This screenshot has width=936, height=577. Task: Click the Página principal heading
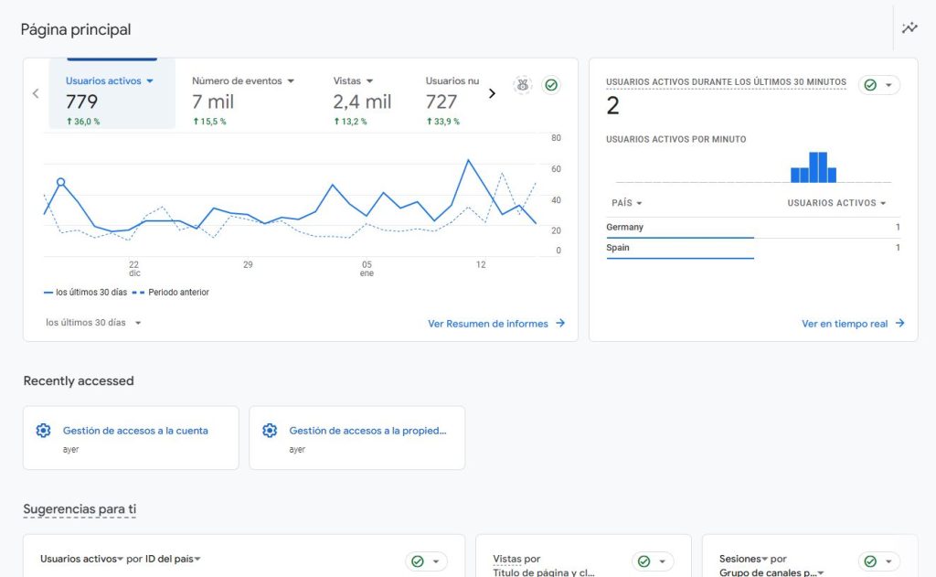tap(76, 29)
